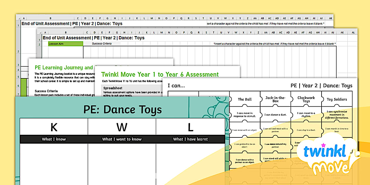
Task: Click the L column heading in the KWL grid
Action: click(190, 127)
